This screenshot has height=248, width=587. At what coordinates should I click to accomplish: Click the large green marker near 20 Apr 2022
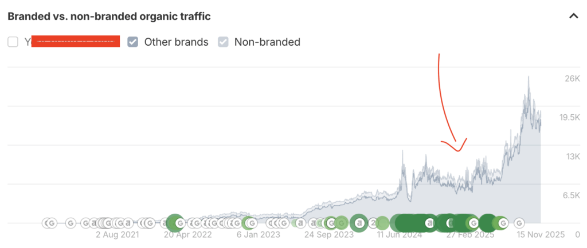pyautogui.click(x=174, y=223)
